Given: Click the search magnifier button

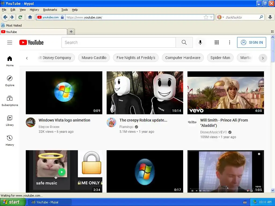Looking at the screenshot, I should pos(184,42).
